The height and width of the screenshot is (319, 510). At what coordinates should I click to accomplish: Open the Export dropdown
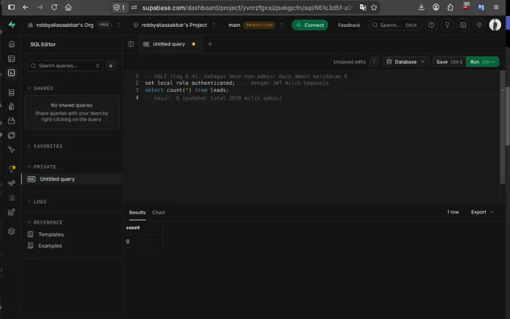(483, 212)
